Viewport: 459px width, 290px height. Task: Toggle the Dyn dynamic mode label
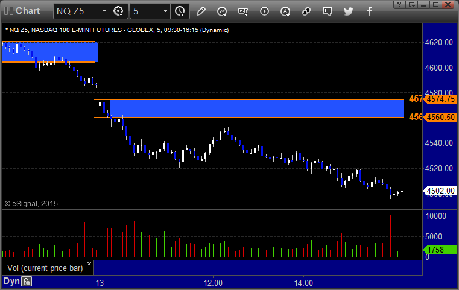11,281
